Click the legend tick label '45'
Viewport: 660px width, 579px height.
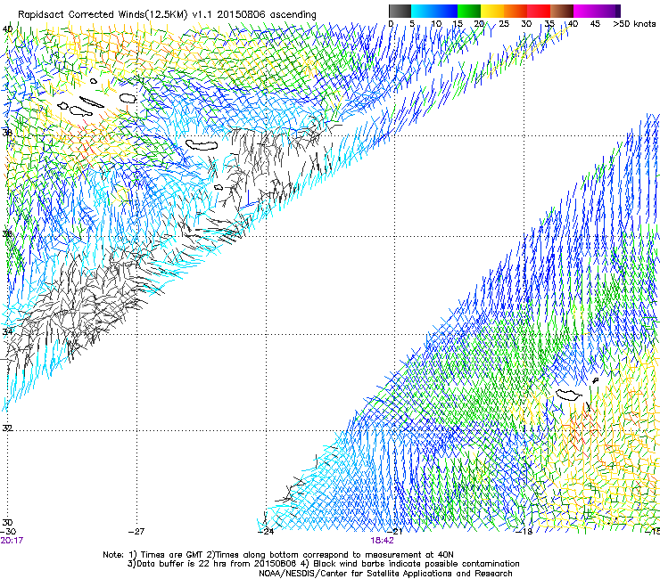(x=595, y=24)
